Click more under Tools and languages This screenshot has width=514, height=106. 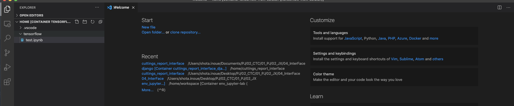tap(434, 38)
